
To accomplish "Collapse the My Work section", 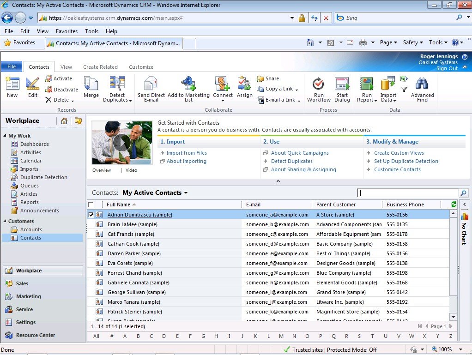I will pyautogui.click(x=5, y=136).
